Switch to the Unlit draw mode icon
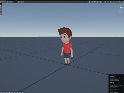This screenshot has width=124, height=93. click(x=98, y=2)
